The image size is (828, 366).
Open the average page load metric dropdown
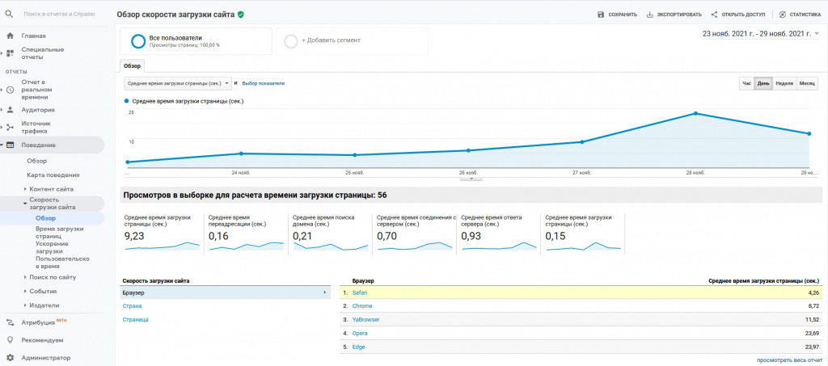[178, 83]
